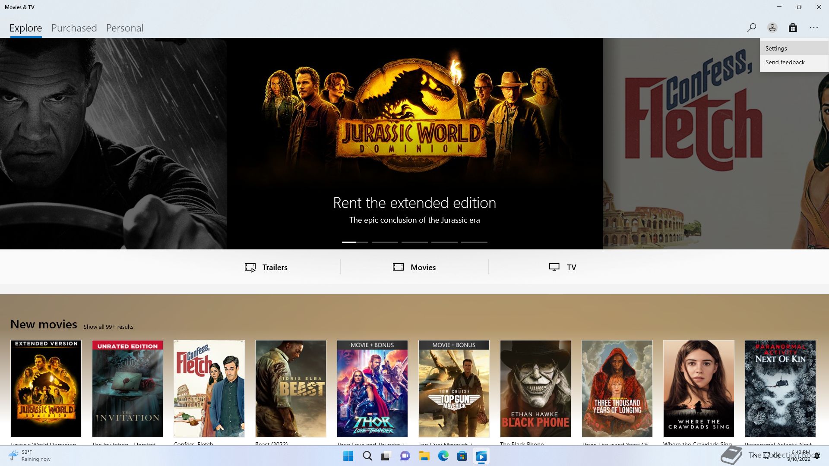829x466 pixels.
Task: Open the Trailers category
Action: click(266, 267)
